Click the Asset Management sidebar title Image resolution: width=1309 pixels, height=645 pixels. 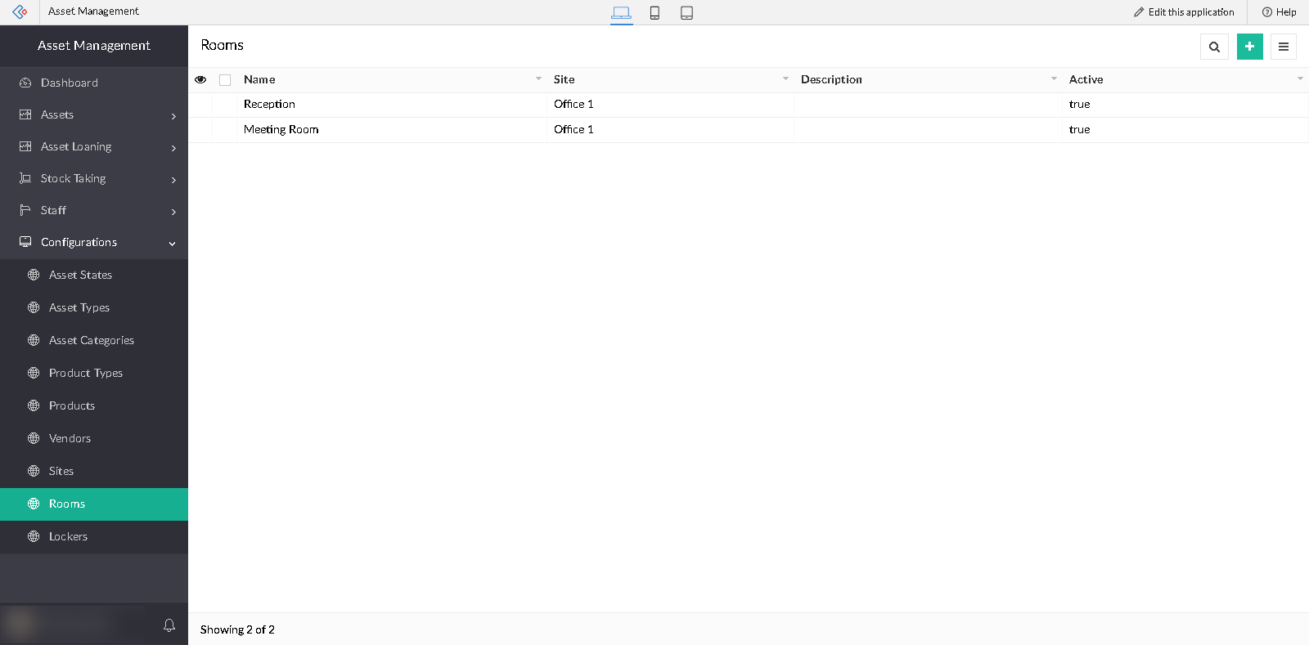click(x=94, y=46)
